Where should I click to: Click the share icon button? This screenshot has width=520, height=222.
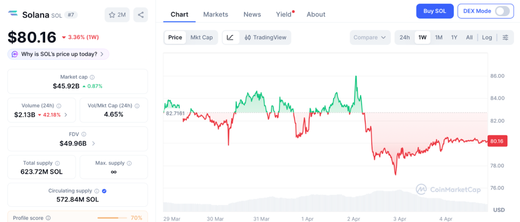pyautogui.click(x=141, y=15)
